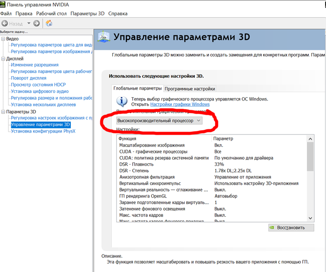Open Регулировка настроек изображения с просмотром
Viewport: 326px width, 272px height.
click(51, 118)
